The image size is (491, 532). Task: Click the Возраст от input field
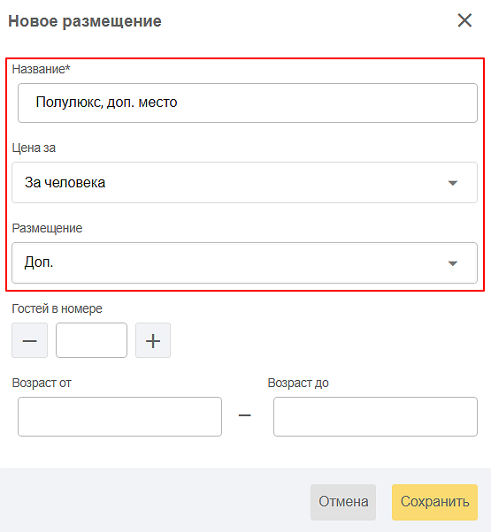tap(119, 416)
